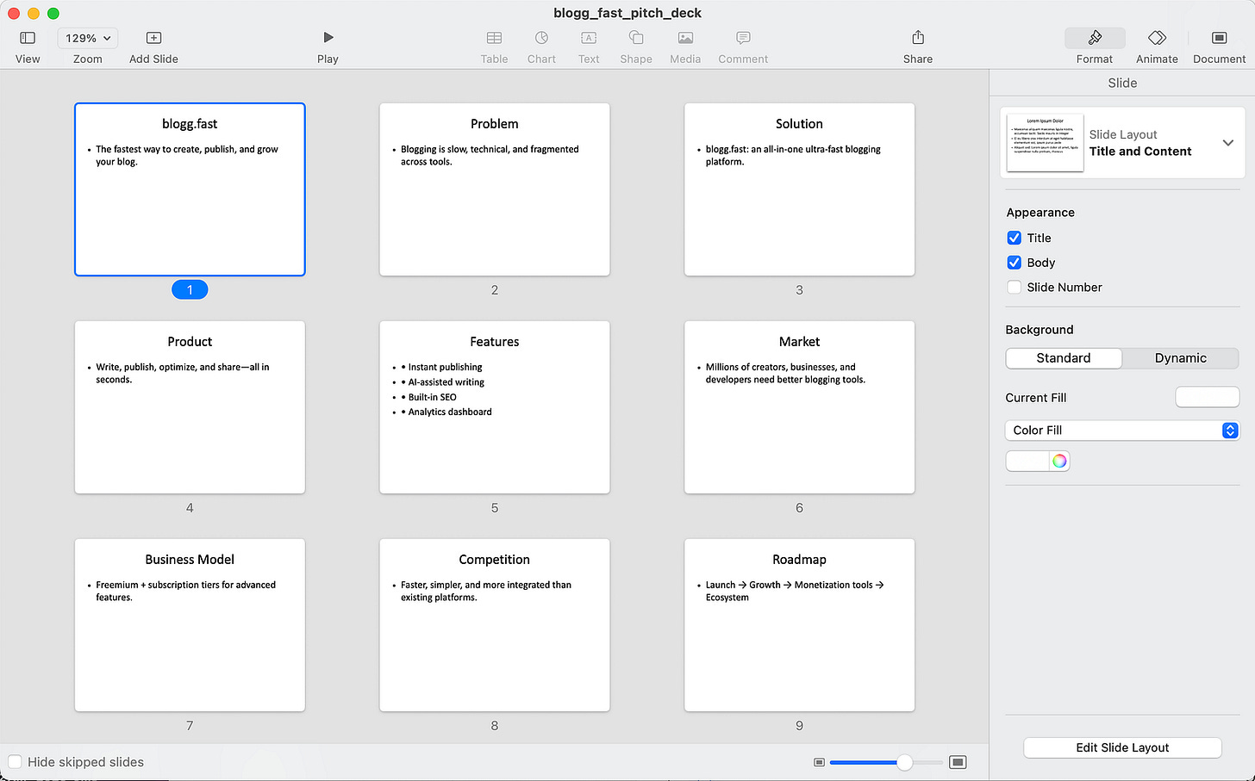Enable Hide skipped slides checkbox

pyautogui.click(x=15, y=762)
